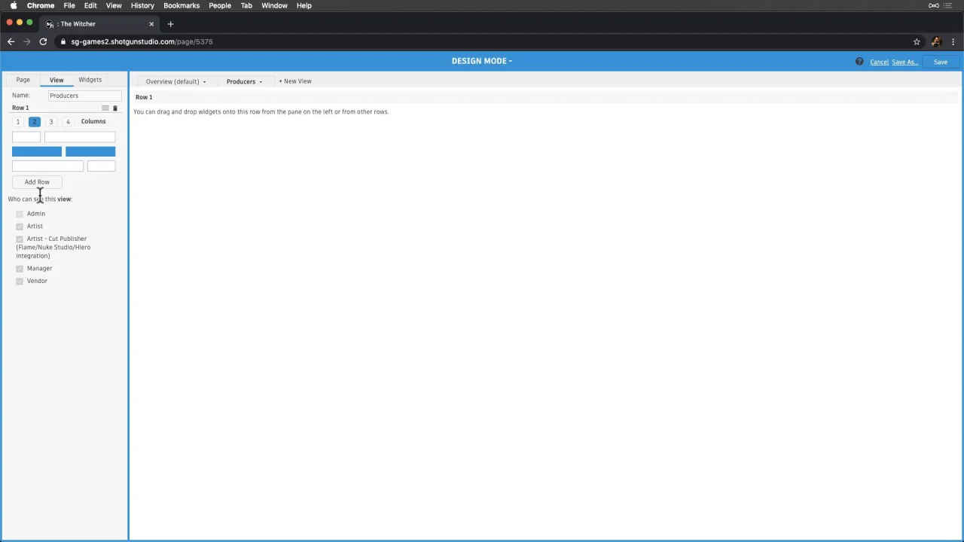The image size is (964, 542).
Task: Reload the page using the refresh icon
Action: [x=43, y=41]
